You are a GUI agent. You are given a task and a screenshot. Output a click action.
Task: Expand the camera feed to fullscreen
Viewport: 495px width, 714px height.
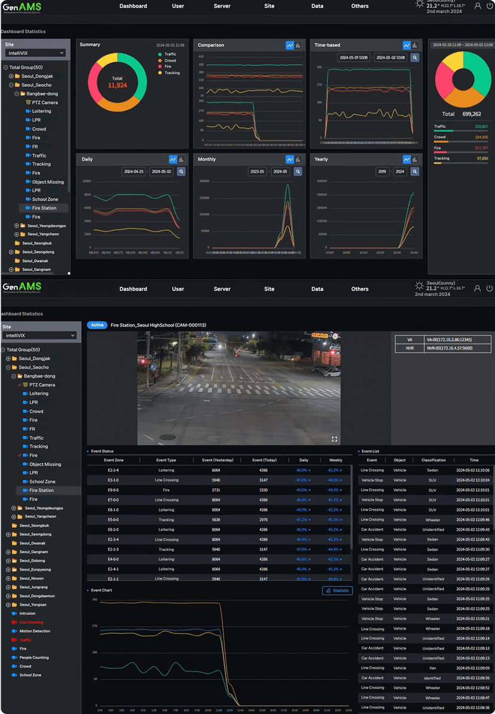334,439
